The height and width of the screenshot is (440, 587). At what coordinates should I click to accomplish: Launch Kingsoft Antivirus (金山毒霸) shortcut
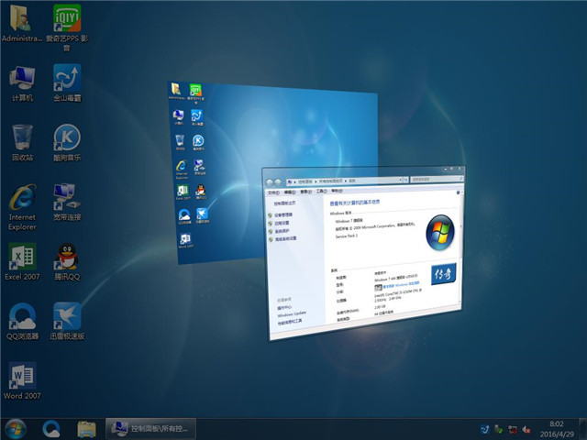[67, 77]
